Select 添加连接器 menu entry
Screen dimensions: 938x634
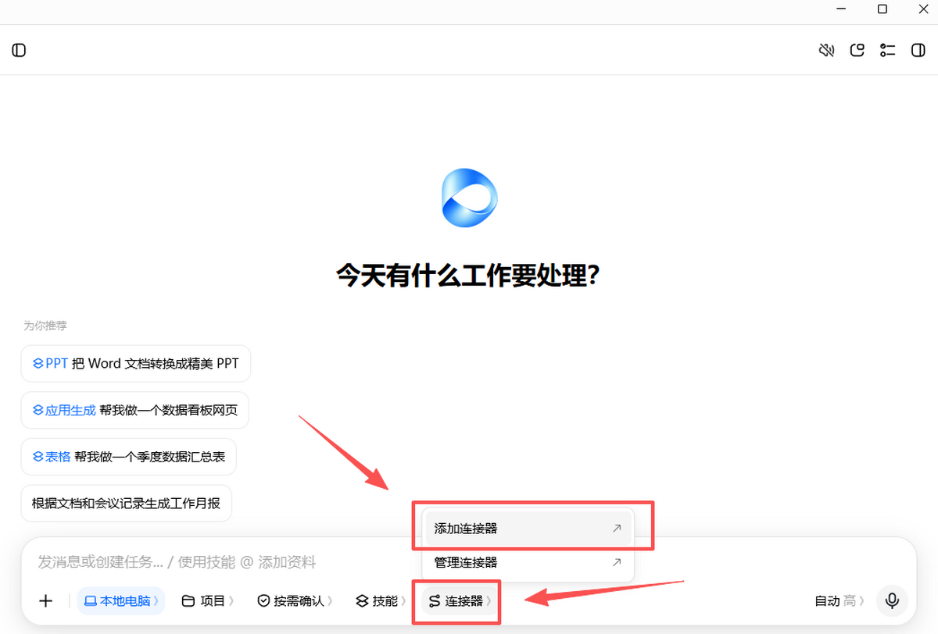pyautogui.click(x=528, y=529)
